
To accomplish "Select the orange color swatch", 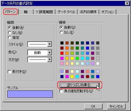I will [67, 48].
